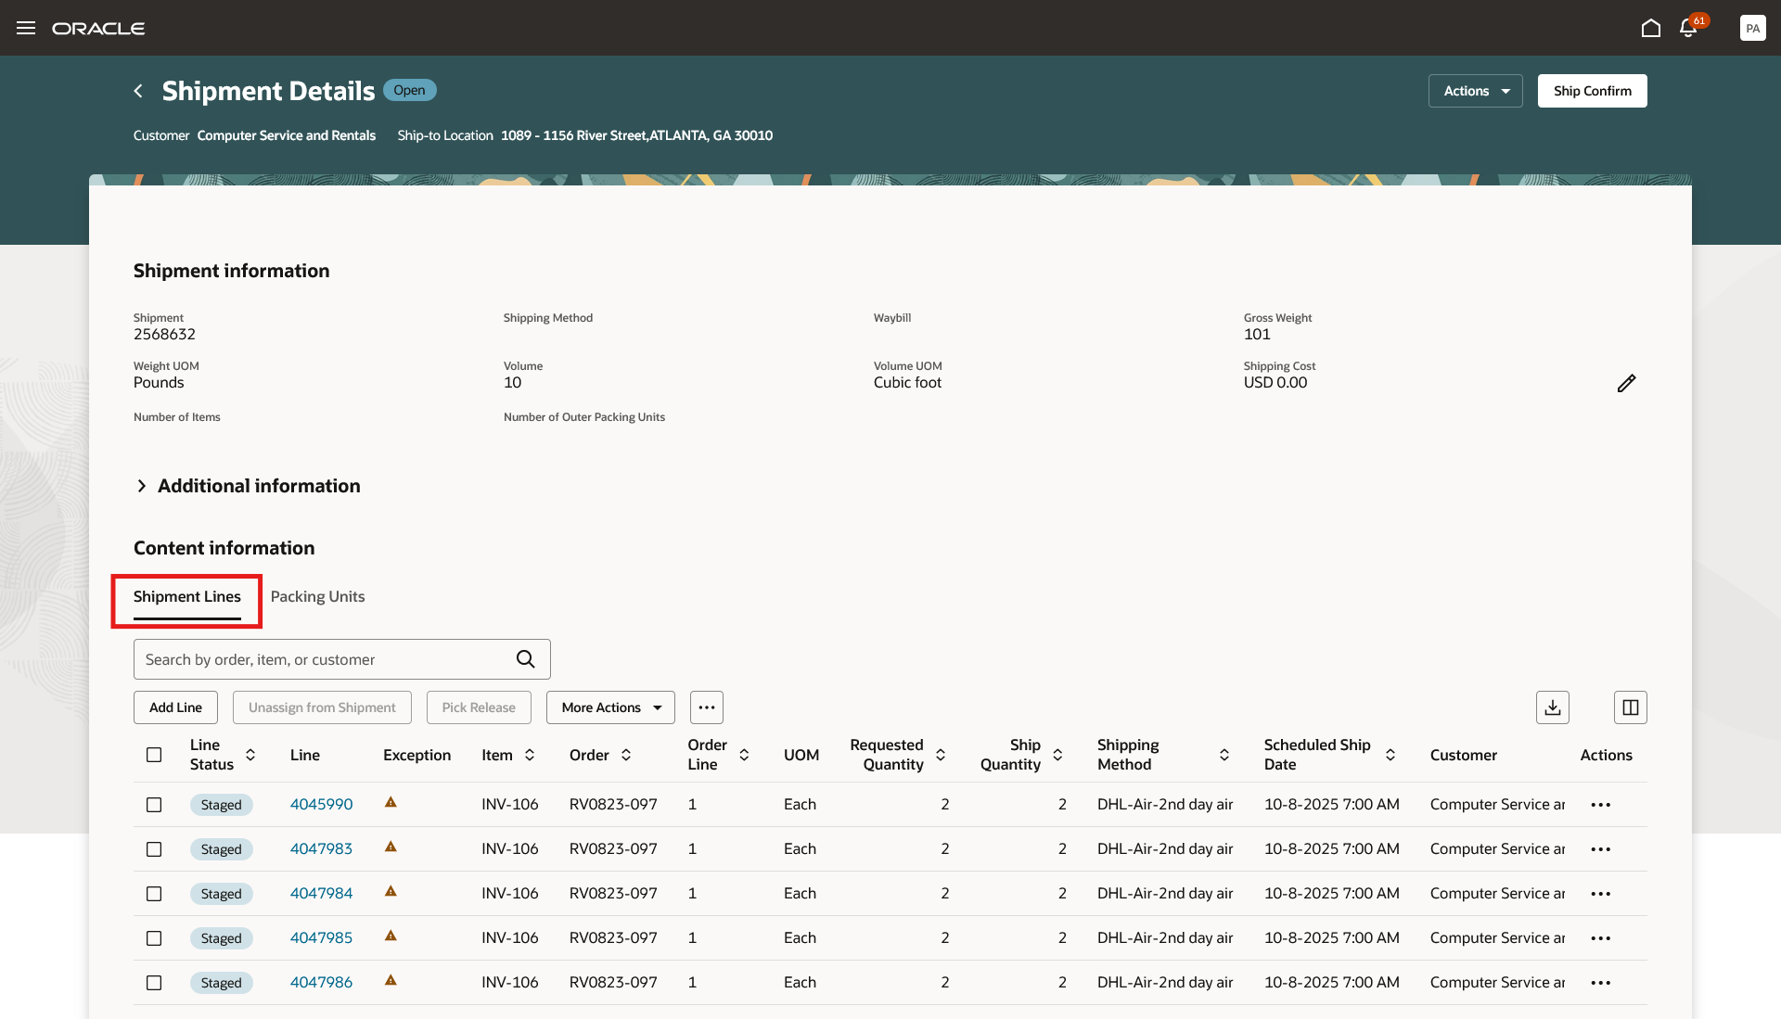1781x1019 pixels.
Task: Open the More Actions dropdown
Action: pyautogui.click(x=609, y=707)
